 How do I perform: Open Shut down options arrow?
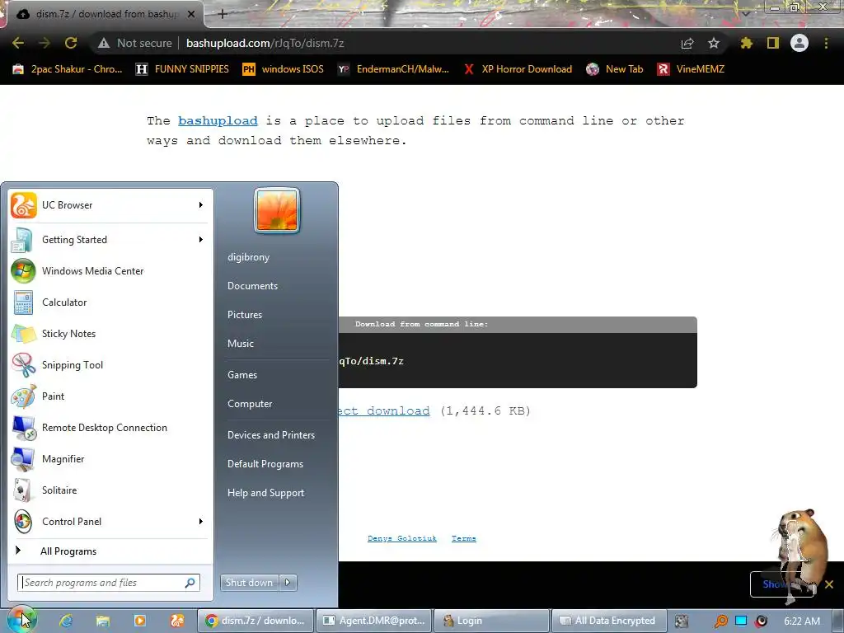pos(288,583)
